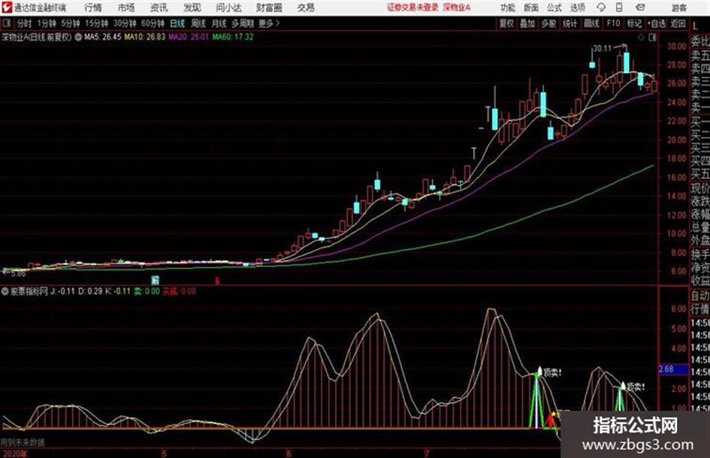Click the J: -0.11 indicator value
Screen dimensions: 710x458
pyautogui.click(x=62, y=292)
